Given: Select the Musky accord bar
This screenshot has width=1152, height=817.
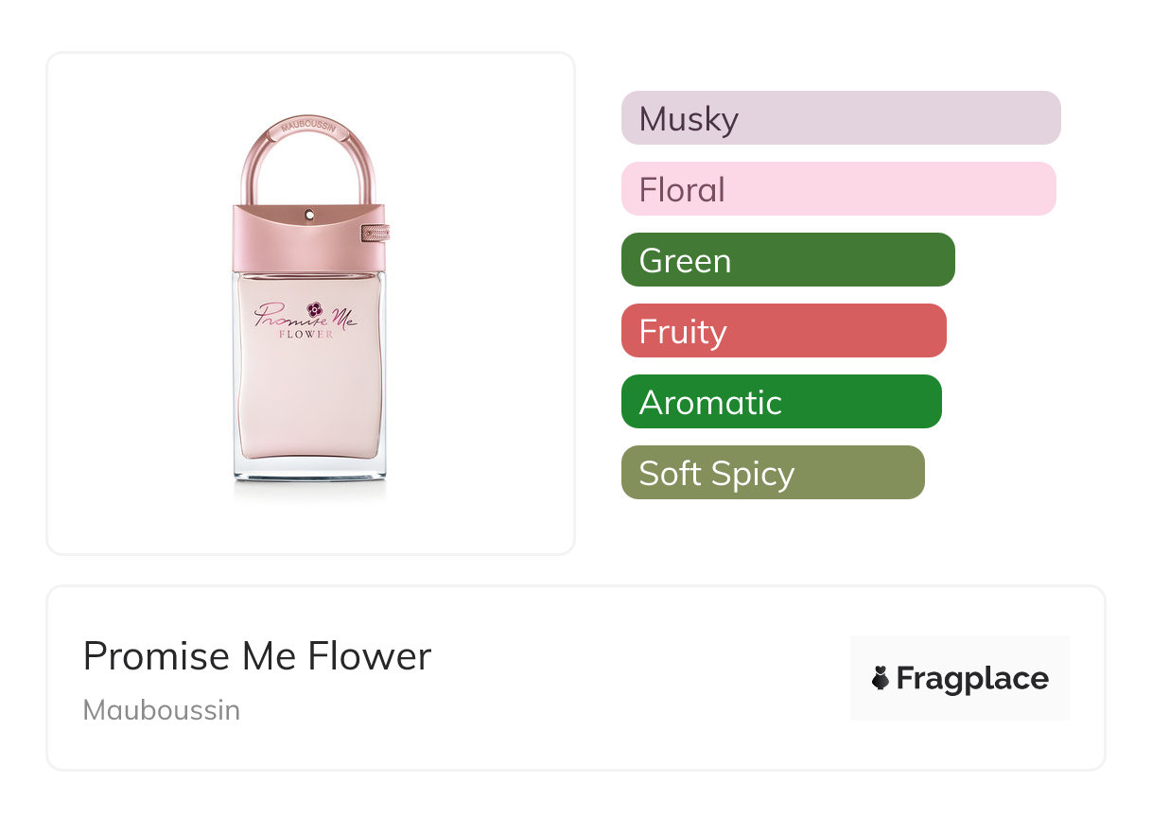Looking at the screenshot, I should pos(840,118).
